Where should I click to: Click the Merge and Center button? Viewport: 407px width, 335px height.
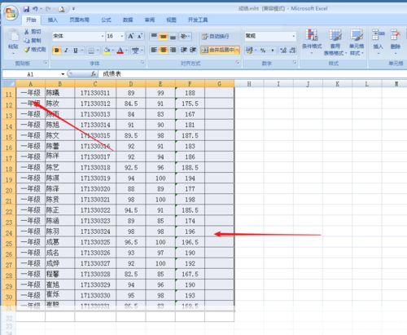pyautogui.click(x=220, y=50)
